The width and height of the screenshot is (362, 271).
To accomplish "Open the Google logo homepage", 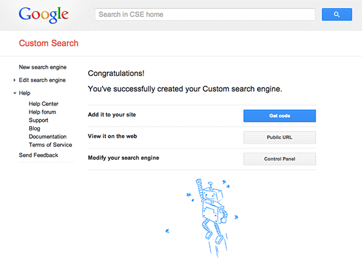I will coord(43,14).
